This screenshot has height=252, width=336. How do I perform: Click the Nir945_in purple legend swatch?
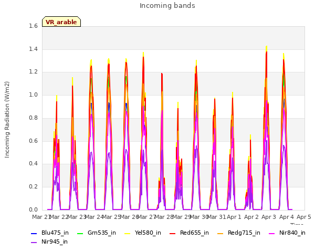click(34, 243)
